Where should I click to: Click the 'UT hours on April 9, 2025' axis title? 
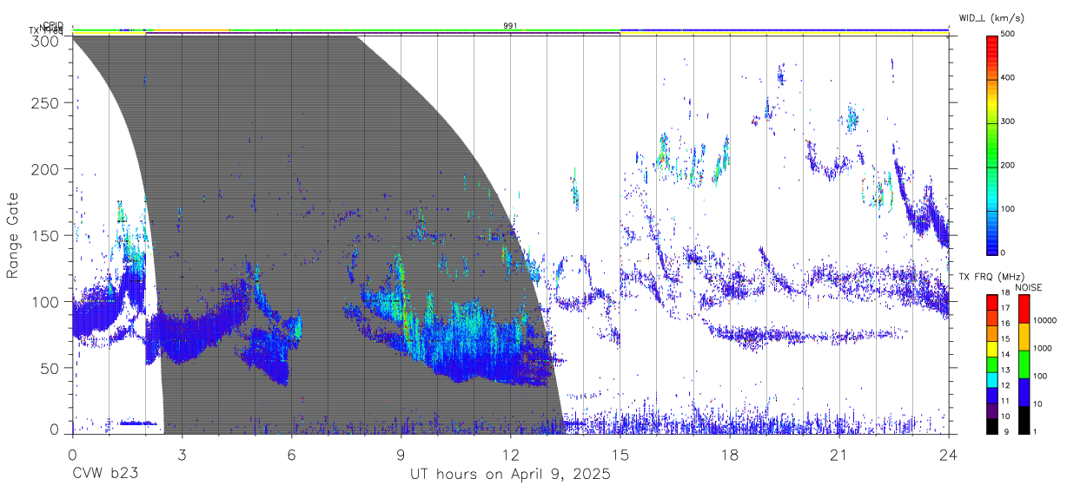point(510,475)
